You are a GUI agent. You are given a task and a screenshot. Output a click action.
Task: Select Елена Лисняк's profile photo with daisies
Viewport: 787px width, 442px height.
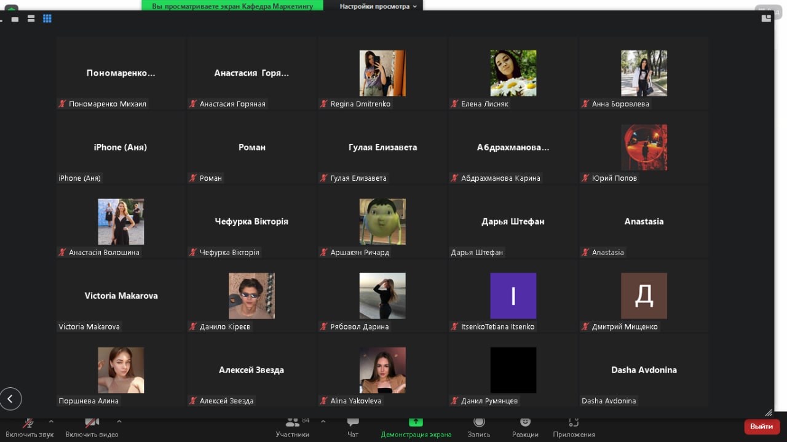pos(513,73)
